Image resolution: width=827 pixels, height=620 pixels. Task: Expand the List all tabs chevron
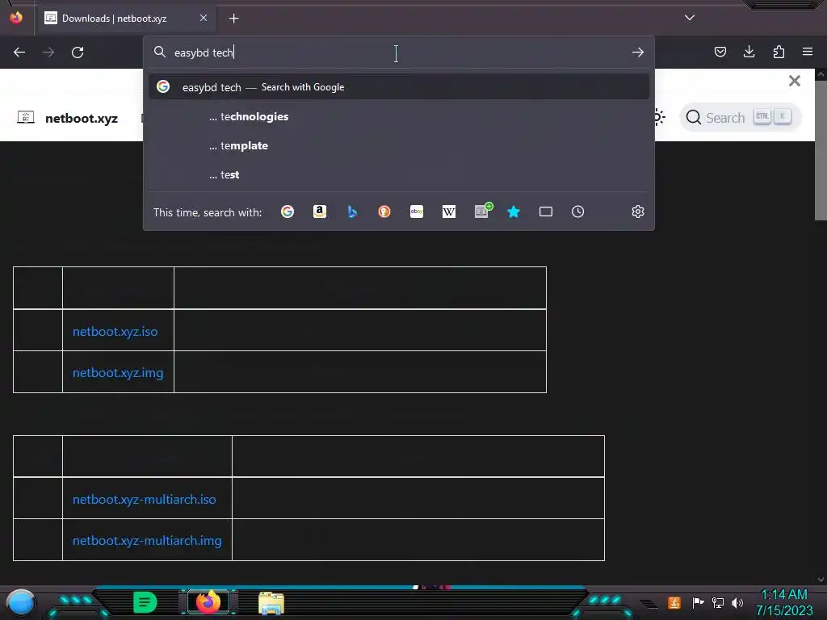(x=690, y=18)
